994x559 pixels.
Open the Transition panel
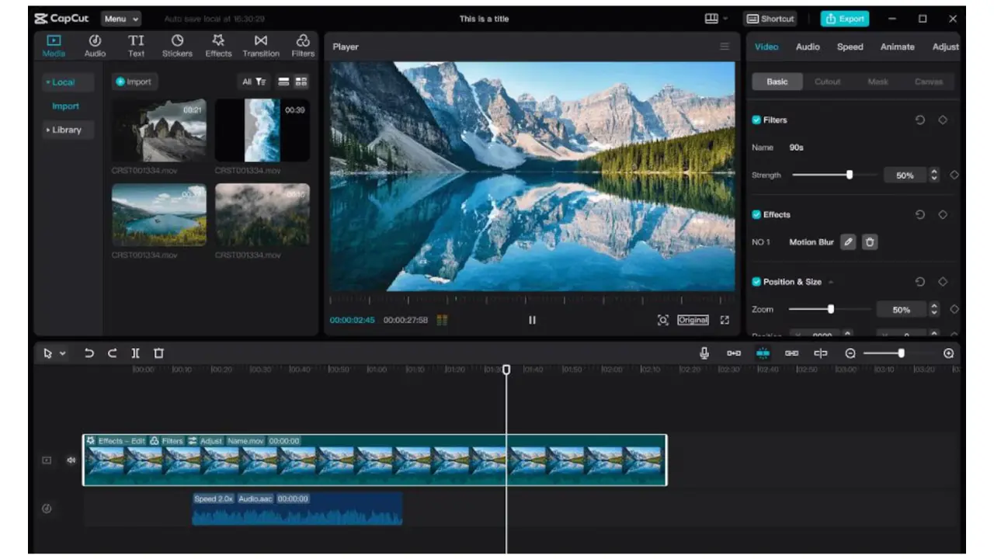[x=260, y=46]
